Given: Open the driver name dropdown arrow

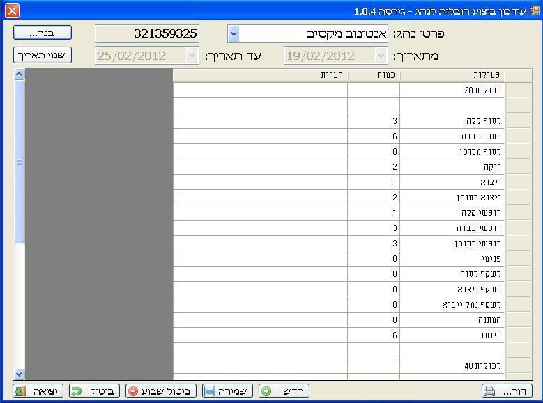Looking at the screenshot, I should (234, 34).
